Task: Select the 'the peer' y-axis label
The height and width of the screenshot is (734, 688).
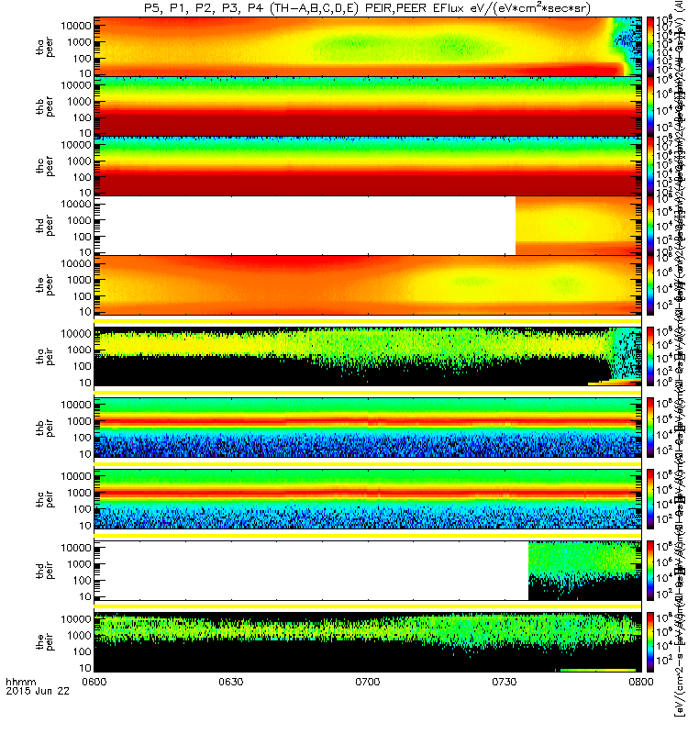Action: (45, 285)
